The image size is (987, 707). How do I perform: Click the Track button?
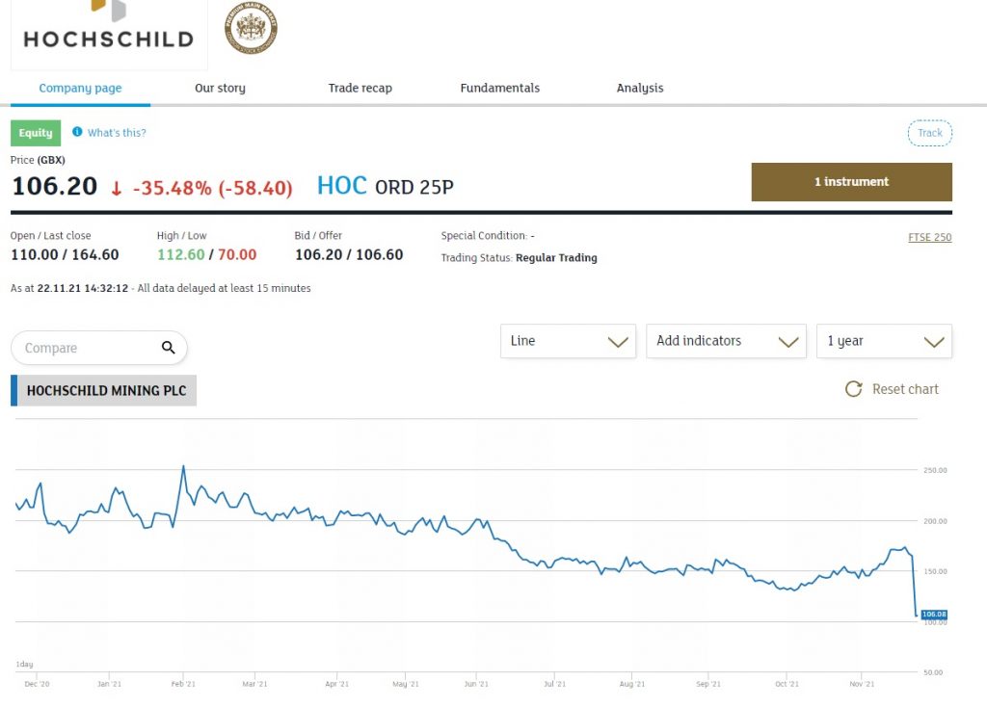[930, 133]
